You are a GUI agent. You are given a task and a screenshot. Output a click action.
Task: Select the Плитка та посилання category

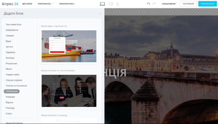coord(16,86)
